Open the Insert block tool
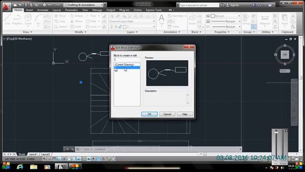This screenshot has width=305, height=172. pyautogui.click(x=192, y=20)
